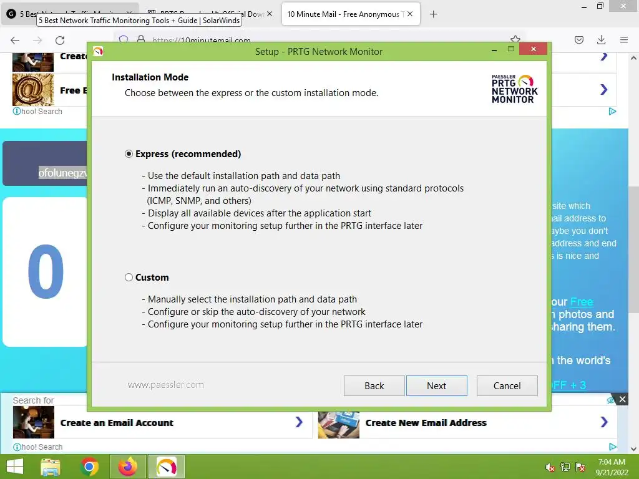
Task: Switch to the 5 Best Network Traffic tab
Action: click(x=70, y=14)
